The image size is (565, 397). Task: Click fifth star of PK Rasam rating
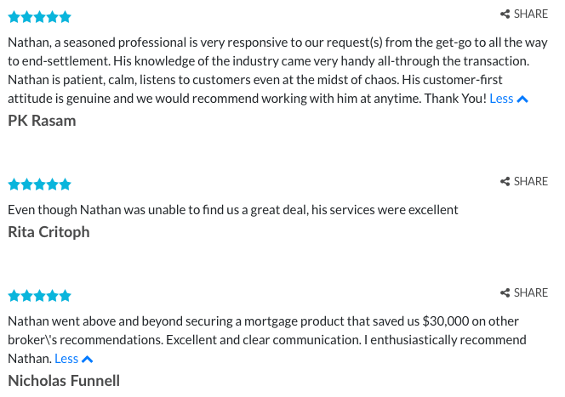[66, 16]
